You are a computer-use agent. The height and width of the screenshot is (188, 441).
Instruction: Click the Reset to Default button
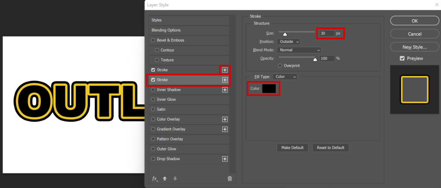pyautogui.click(x=330, y=148)
